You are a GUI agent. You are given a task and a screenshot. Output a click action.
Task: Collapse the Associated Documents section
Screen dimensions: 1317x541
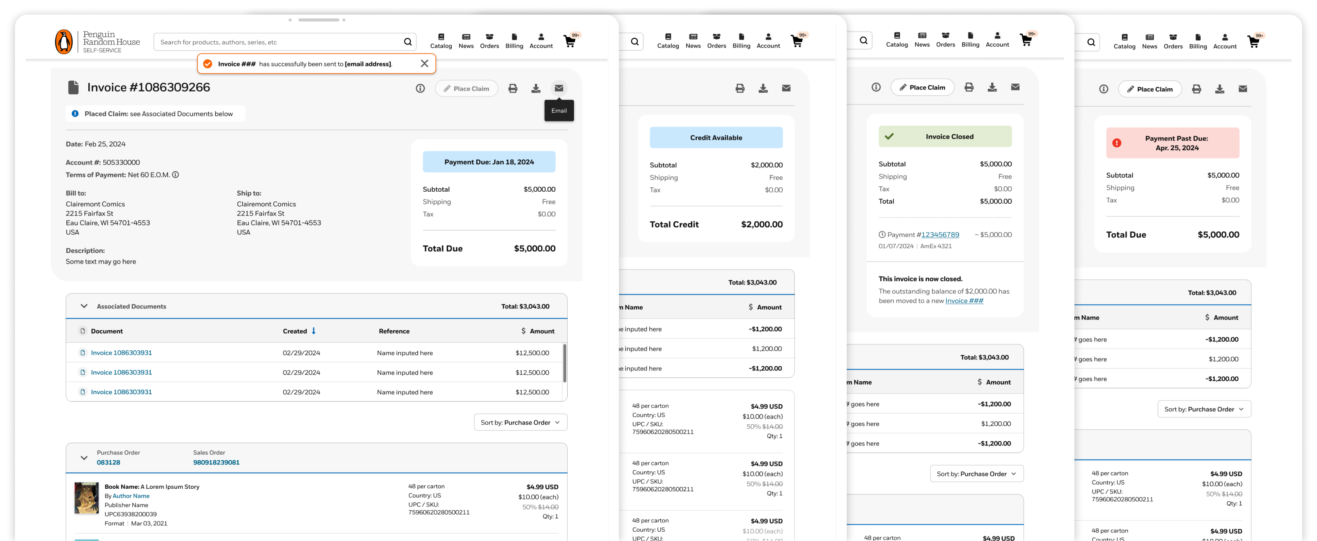click(84, 306)
